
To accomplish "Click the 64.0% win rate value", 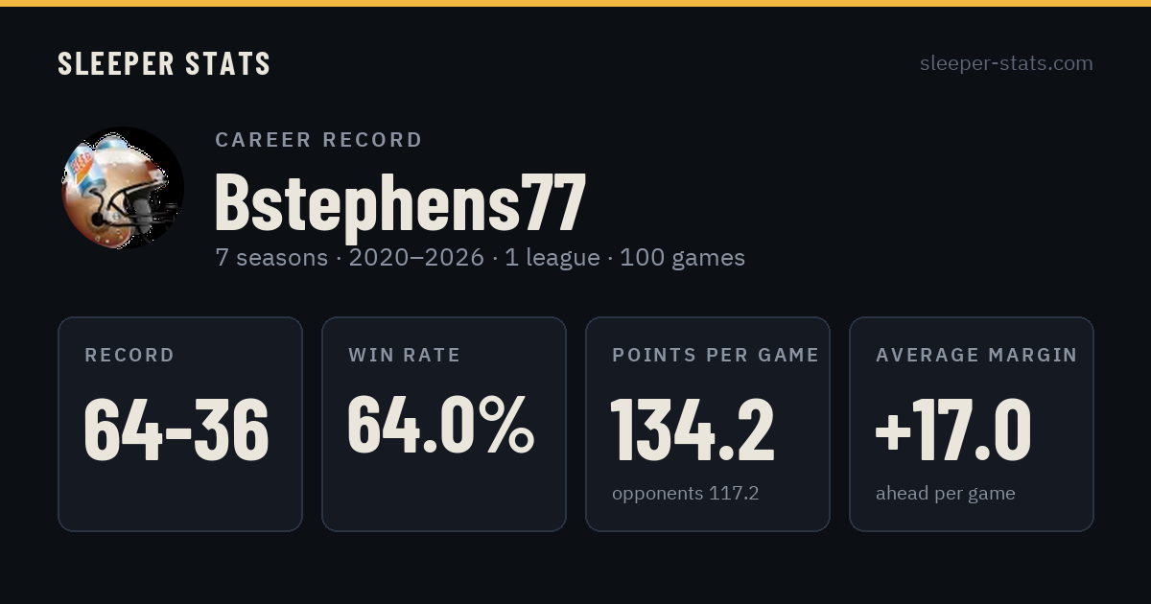I will 440,426.
